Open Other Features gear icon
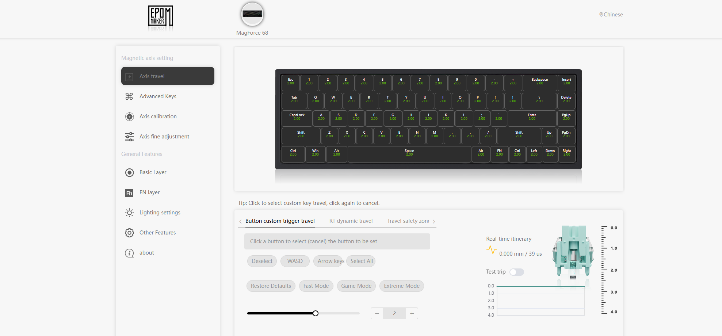This screenshot has height=336, width=722. click(129, 233)
